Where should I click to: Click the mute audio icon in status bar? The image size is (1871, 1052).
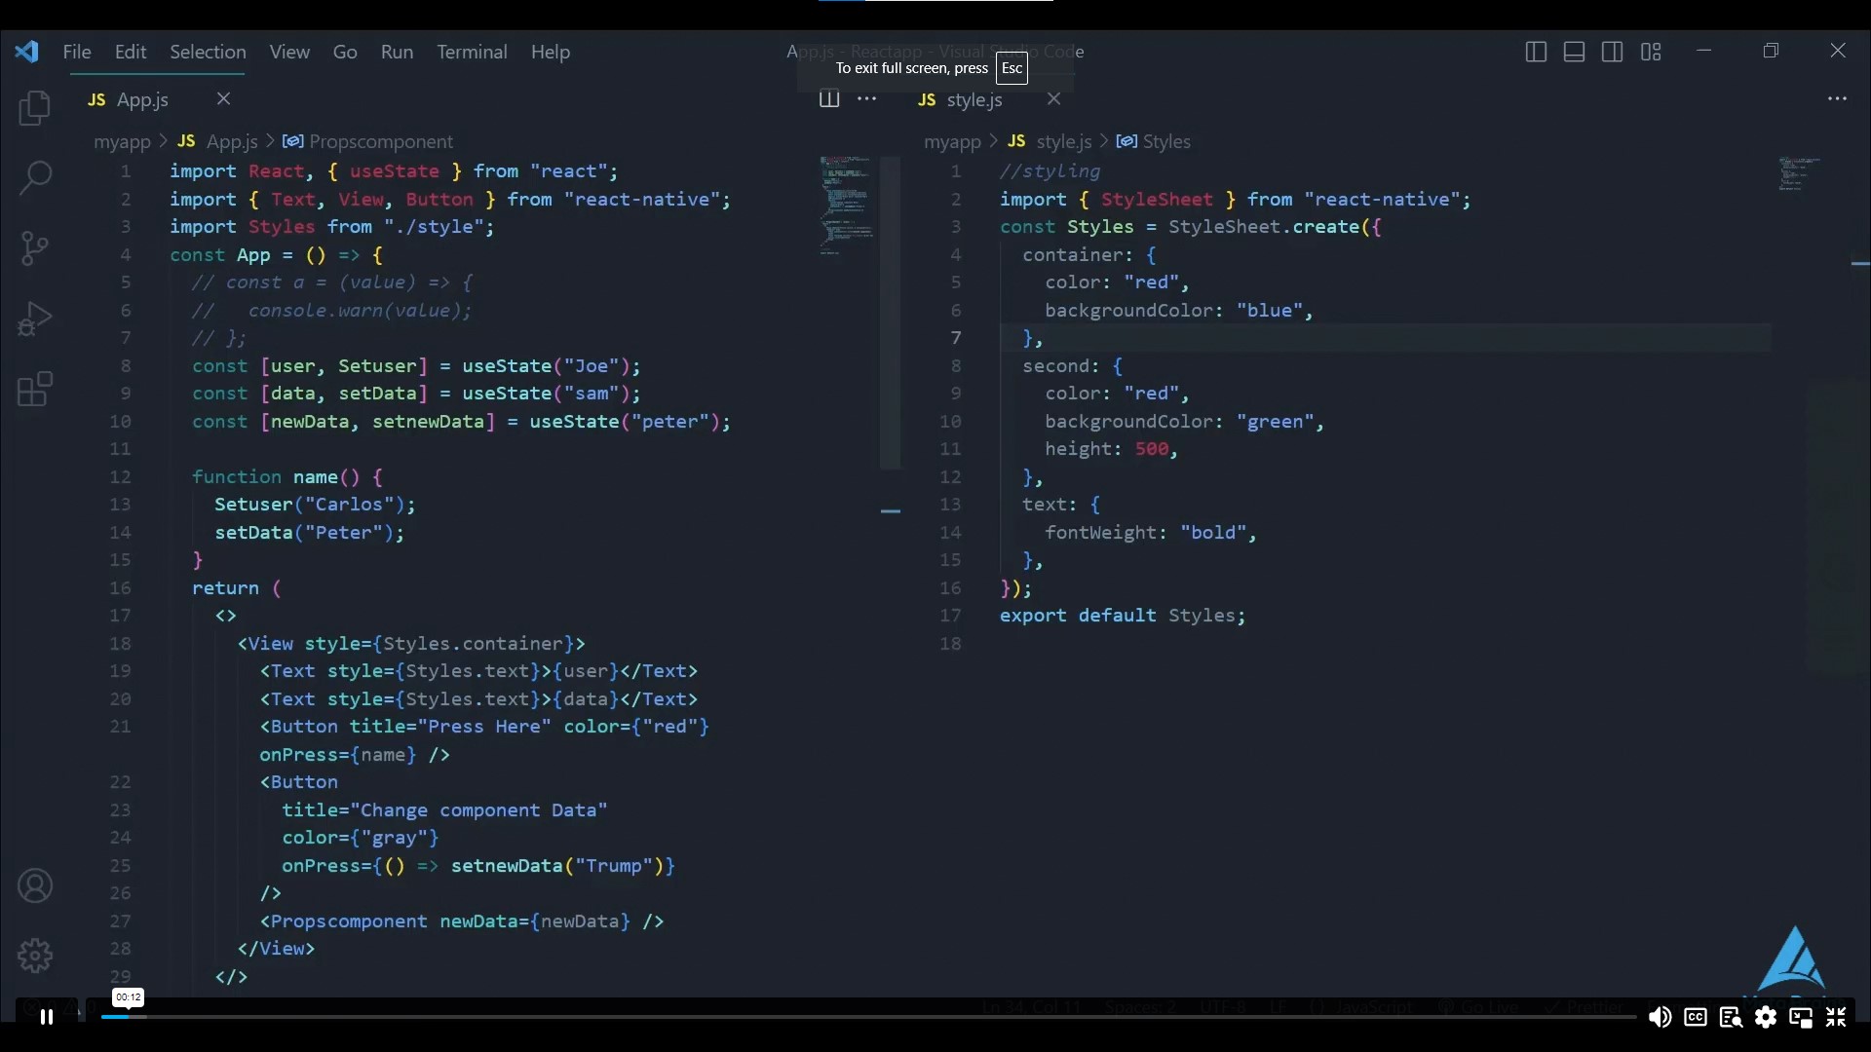pyautogui.click(x=1659, y=1017)
